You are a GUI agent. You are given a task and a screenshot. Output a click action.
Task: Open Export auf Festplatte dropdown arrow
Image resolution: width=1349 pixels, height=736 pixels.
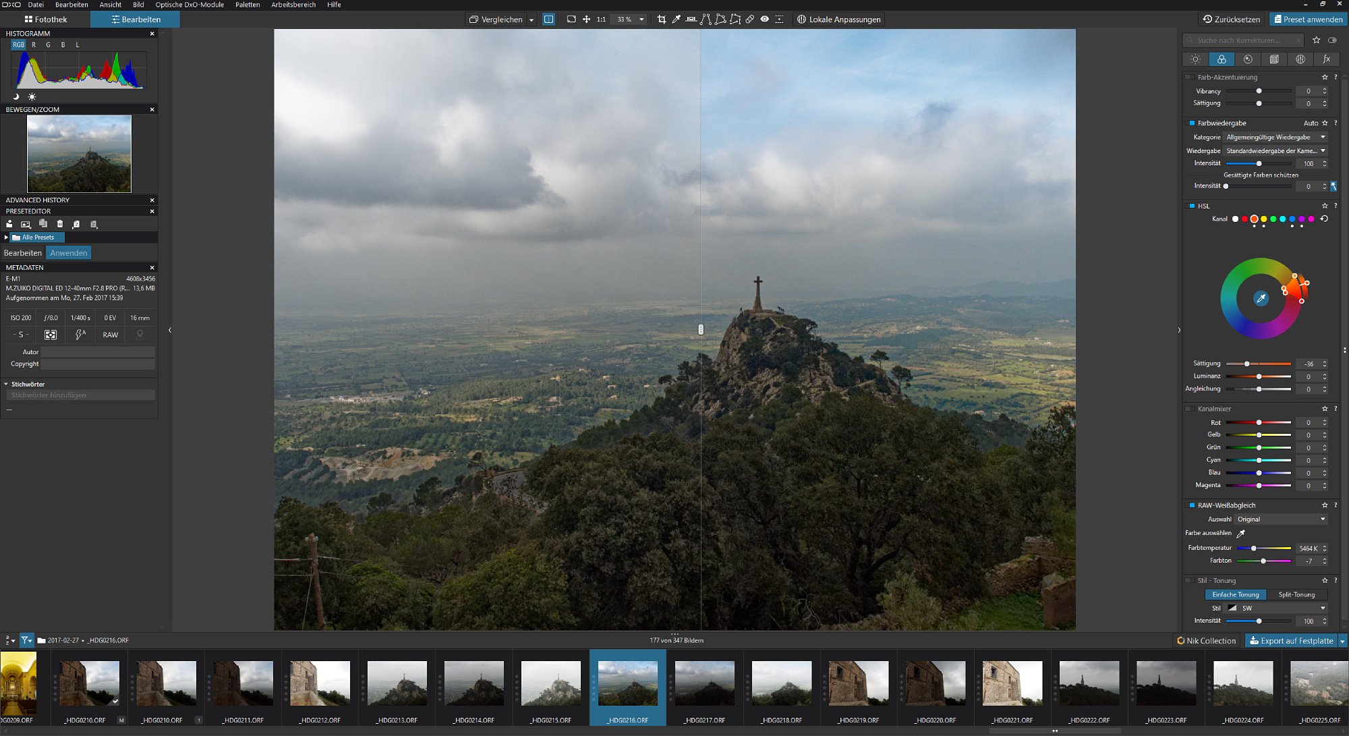[x=1342, y=641]
